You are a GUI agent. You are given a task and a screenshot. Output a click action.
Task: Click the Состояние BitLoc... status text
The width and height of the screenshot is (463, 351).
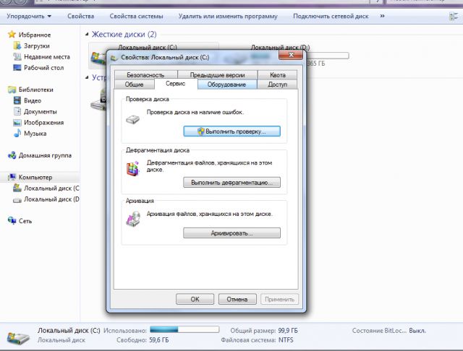pyautogui.click(x=379, y=331)
